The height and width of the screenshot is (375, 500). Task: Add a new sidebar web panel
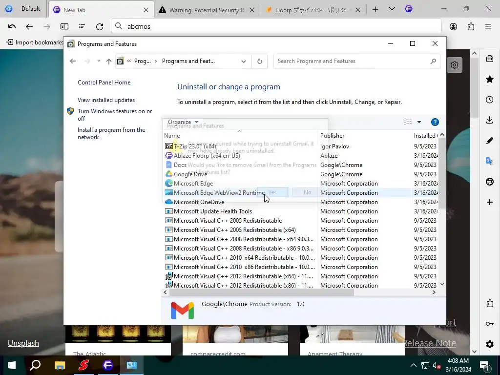(x=489, y=202)
